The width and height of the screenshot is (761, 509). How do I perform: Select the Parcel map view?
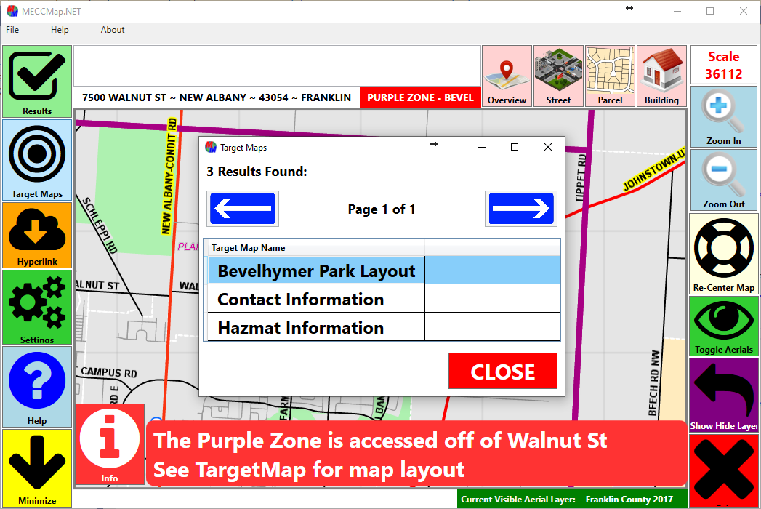pyautogui.click(x=610, y=76)
